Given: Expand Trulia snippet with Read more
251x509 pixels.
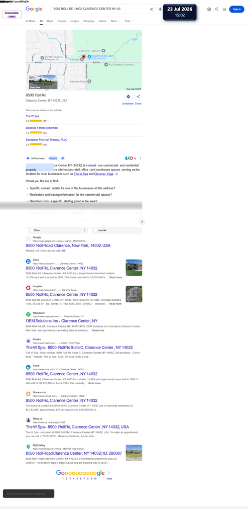Looking at the screenshot, I should tap(94, 383).
